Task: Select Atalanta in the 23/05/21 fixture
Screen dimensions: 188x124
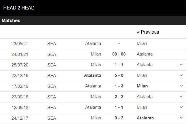Action: [93, 43]
